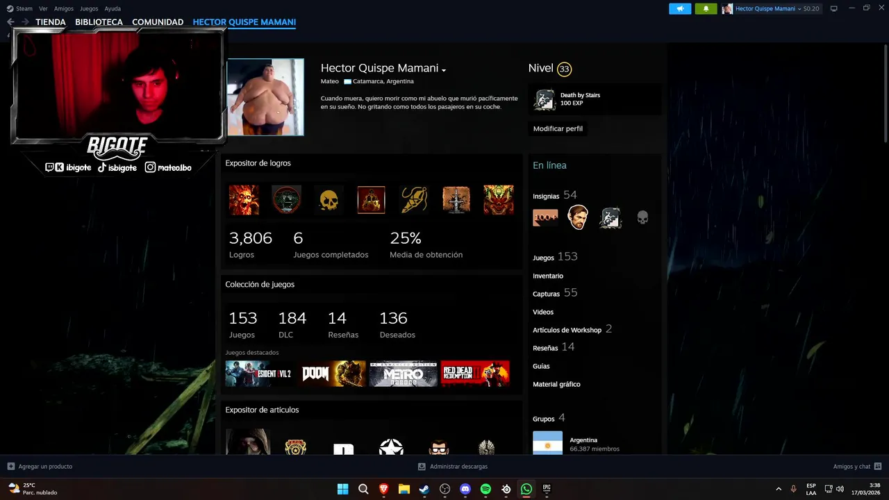Open the 6 Juegos completados stat
The width and height of the screenshot is (889, 500).
click(x=331, y=244)
